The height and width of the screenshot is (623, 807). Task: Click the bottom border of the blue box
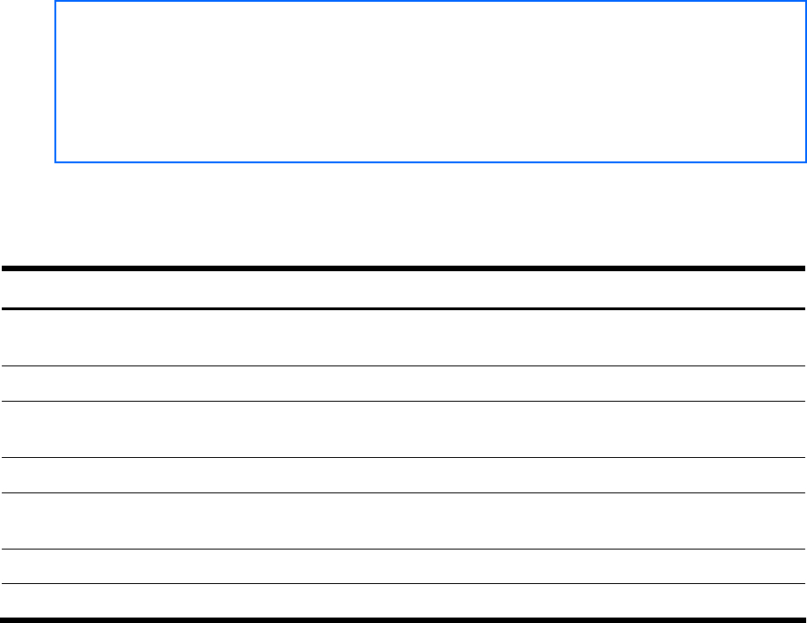click(x=431, y=161)
